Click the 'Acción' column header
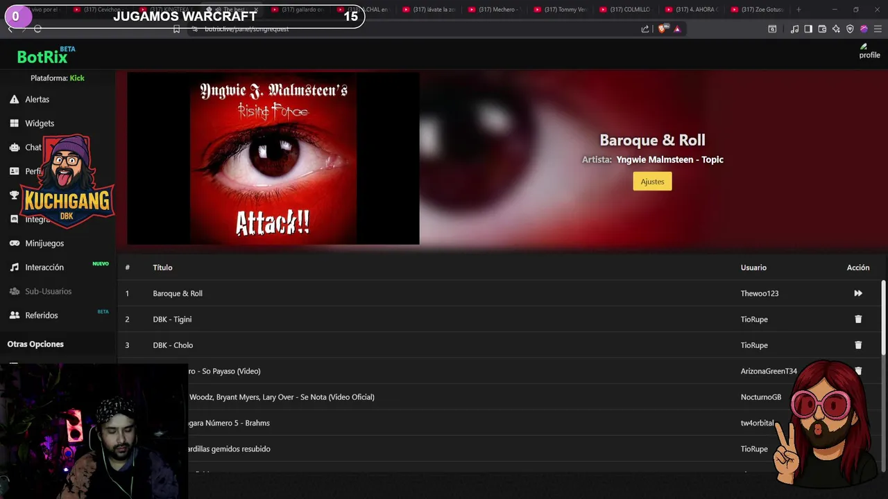 click(x=858, y=268)
